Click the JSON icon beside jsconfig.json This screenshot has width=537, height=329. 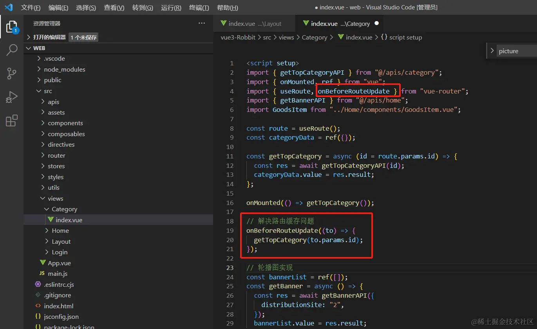(x=38, y=316)
